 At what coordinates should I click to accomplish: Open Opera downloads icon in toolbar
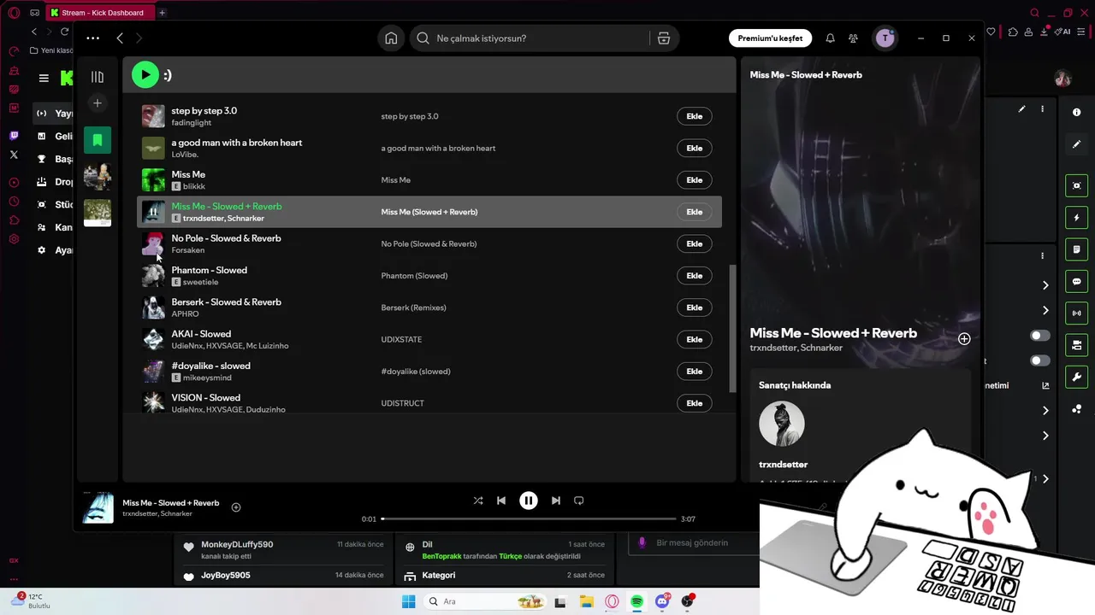tap(1044, 32)
